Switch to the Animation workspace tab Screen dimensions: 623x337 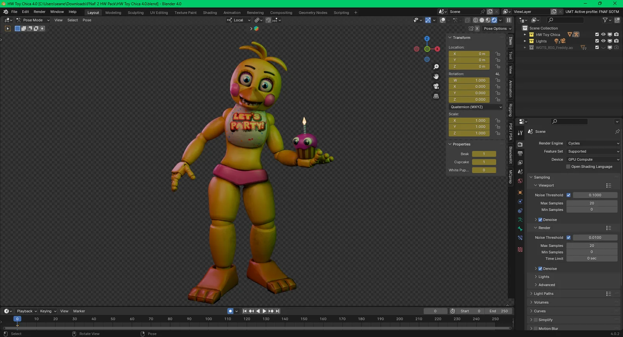pos(232,12)
